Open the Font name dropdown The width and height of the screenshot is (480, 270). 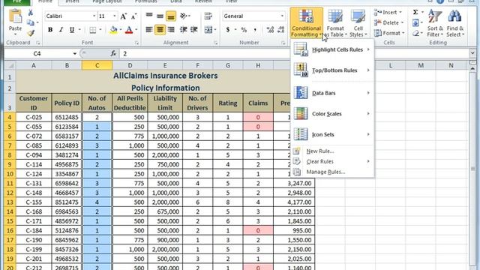coord(94,16)
